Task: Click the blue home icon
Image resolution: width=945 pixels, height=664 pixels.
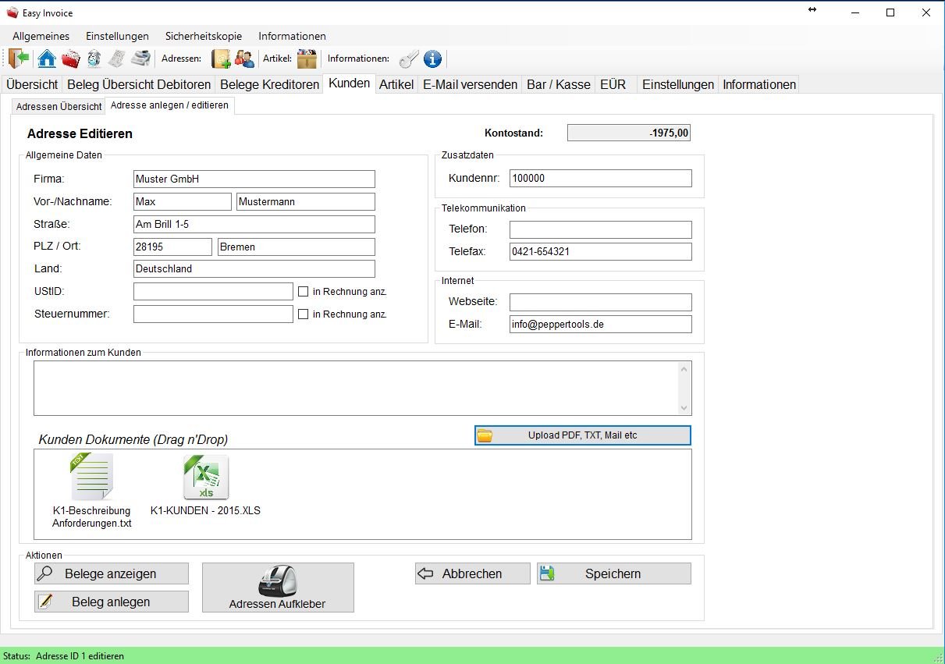Action: (47, 59)
